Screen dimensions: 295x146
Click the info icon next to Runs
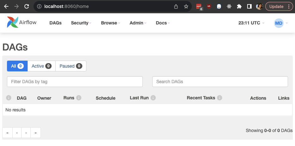tap(79, 98)
